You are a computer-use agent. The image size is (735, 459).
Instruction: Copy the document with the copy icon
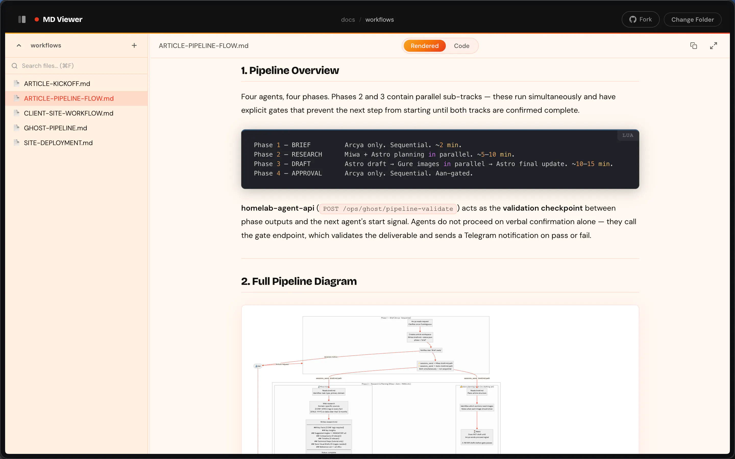pos(693,46)
